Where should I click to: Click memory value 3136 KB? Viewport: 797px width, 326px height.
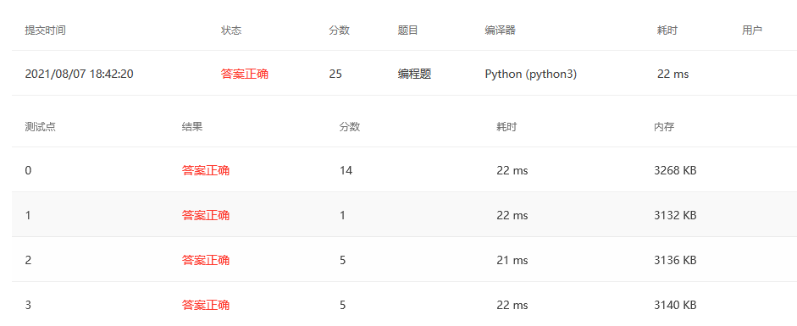click(675, 261)
